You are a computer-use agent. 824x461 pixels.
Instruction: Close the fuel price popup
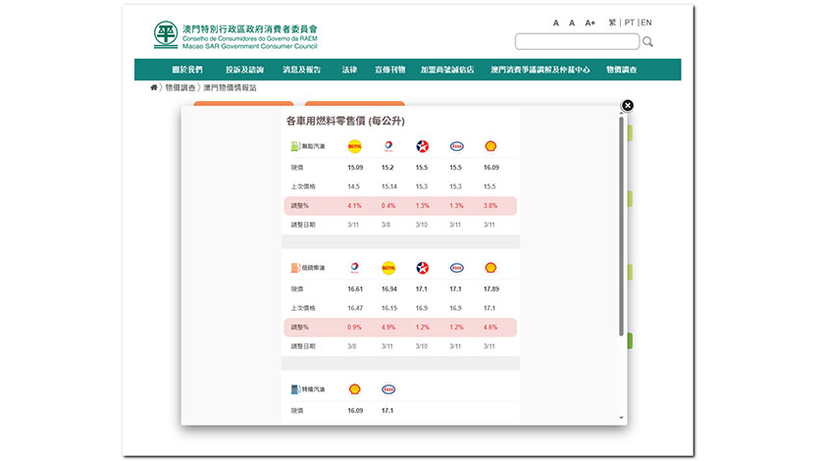click(x=628, y=105)
